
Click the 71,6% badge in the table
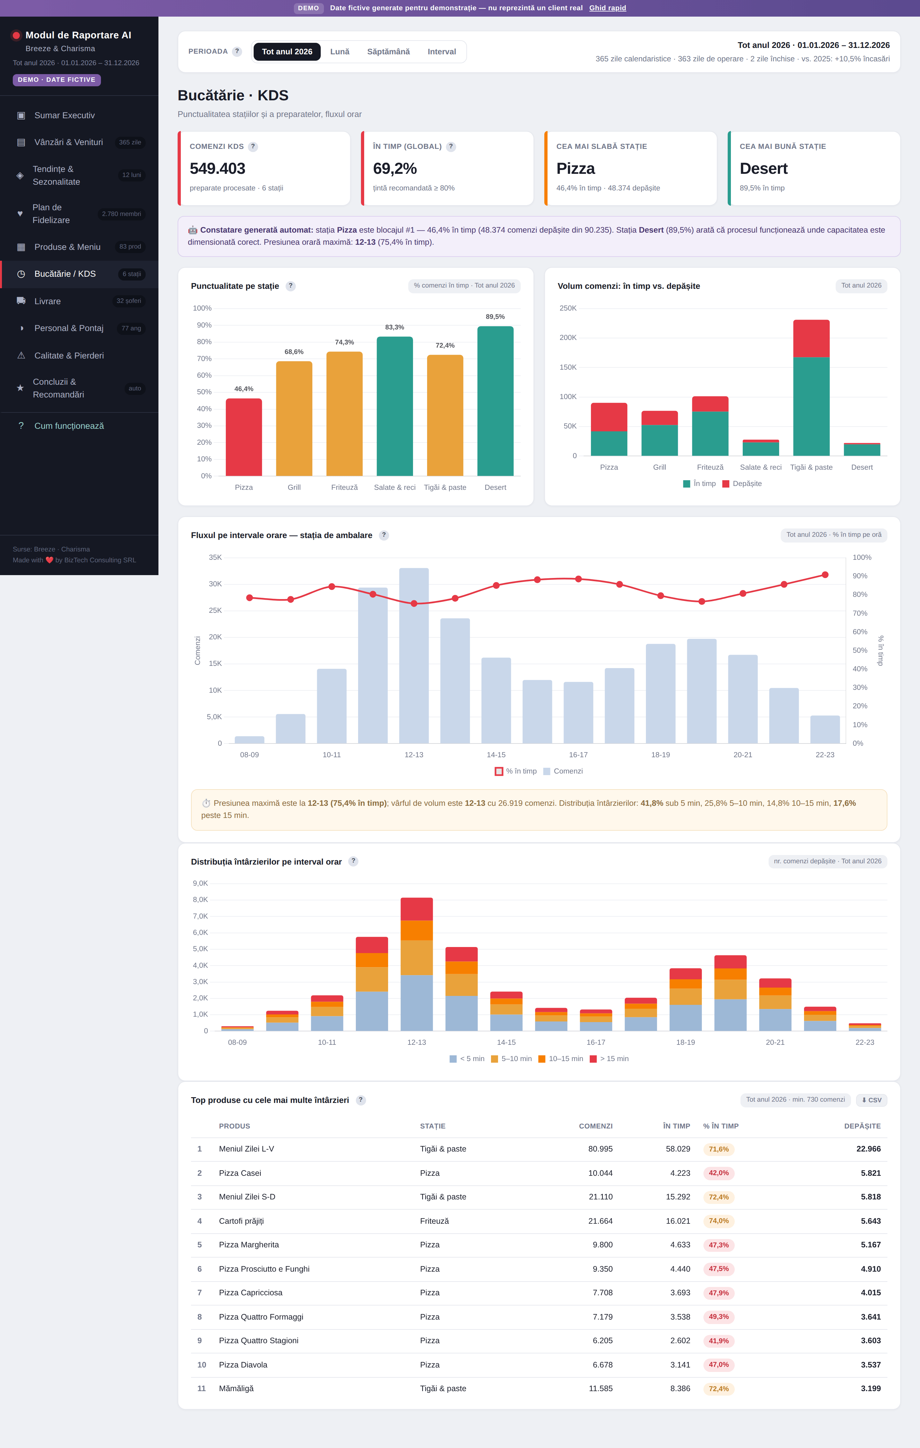[718, 1149]
